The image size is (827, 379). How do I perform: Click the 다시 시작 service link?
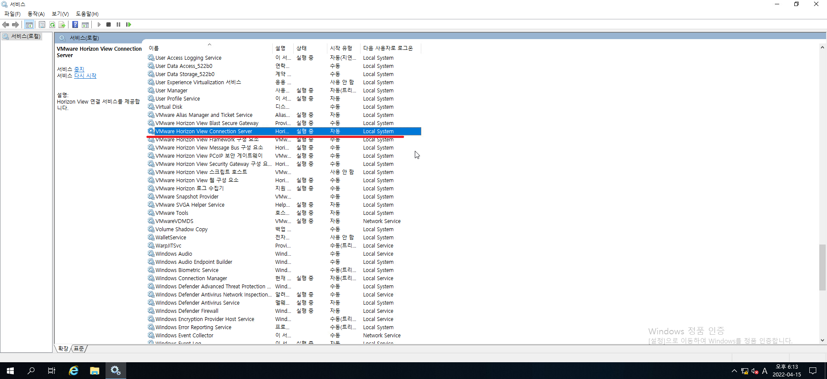pyautogui.click(x=85, y=76)
